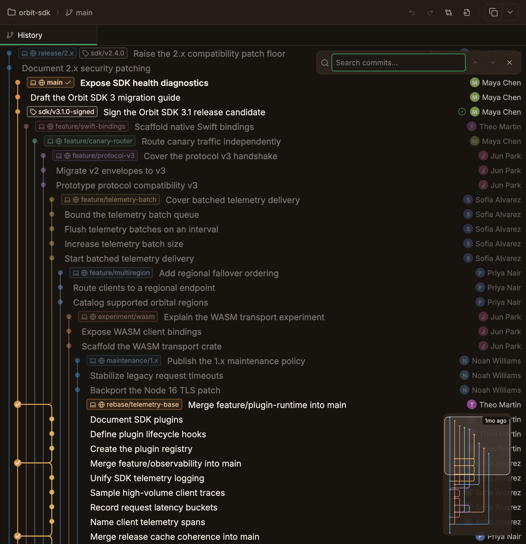Image resolution: width=526 pixels, height=544 pixels.
Task: Click the main branch label with checkmark
Action: pyautogui.click(x=51, y=83)
